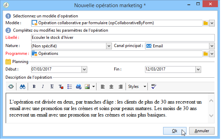Align text to the left
Screen dimensions: 221x139
[103, 87]
